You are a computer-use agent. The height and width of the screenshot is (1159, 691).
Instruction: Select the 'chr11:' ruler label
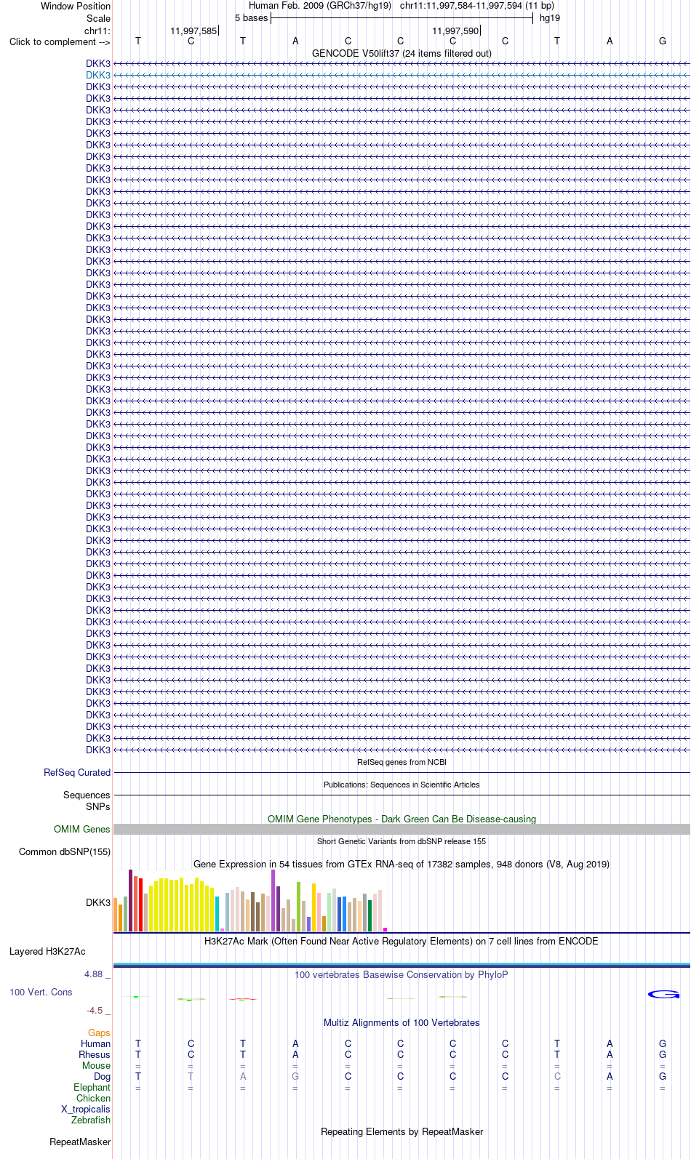pyautogui.click(x=97, y=31)
